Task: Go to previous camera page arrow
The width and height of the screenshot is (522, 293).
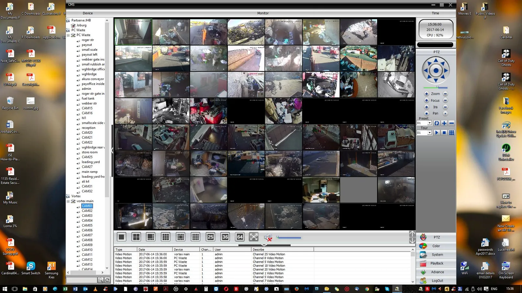Action: click(412, 234)
